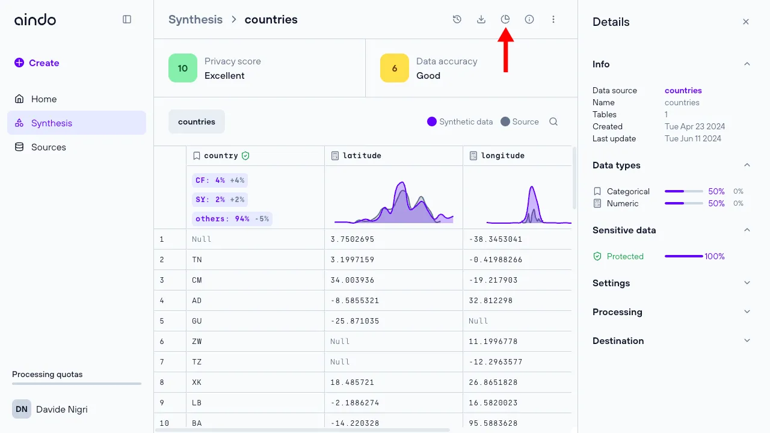Close the Details panel

(x=746, y=22)
